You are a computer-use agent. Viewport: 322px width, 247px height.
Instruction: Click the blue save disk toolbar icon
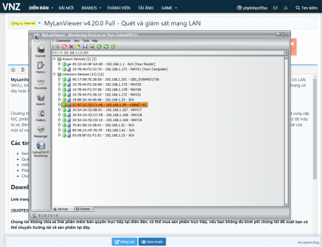point(85,46)
